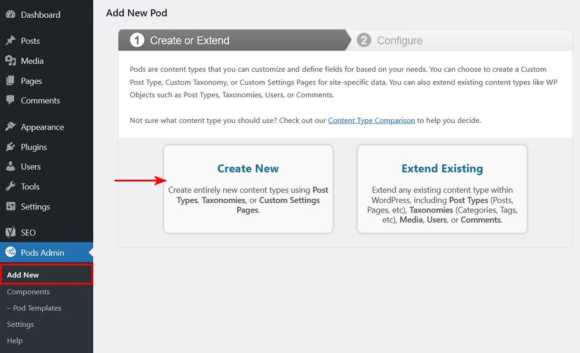
Task: Click the Yoast SEO icon
Action: click(x=10, y=233)
